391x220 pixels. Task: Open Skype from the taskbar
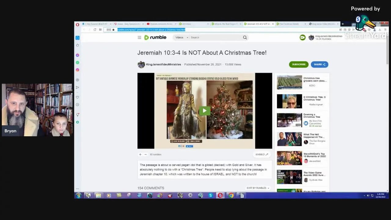[x=210, y=196]
